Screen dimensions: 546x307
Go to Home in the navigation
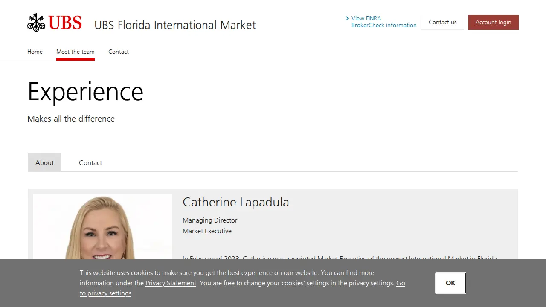35,52
